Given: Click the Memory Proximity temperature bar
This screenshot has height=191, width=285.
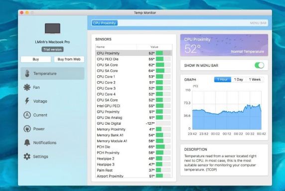Looking at the screenshot, I should (163, 129).
